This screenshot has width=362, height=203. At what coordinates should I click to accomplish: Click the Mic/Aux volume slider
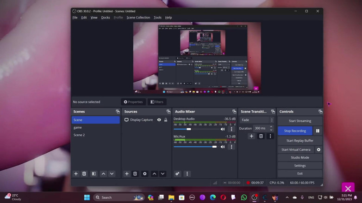click(195, 147)
